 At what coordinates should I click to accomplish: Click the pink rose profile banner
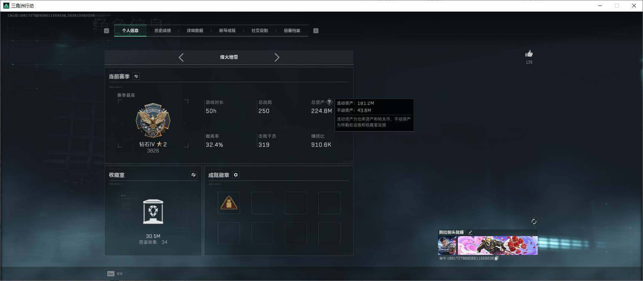click(x=498, y=245)
